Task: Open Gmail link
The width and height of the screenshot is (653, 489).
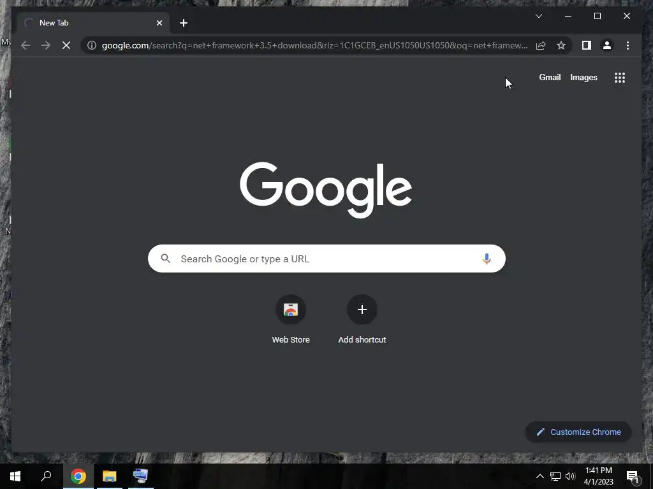Action: click(x=550, y=77)
